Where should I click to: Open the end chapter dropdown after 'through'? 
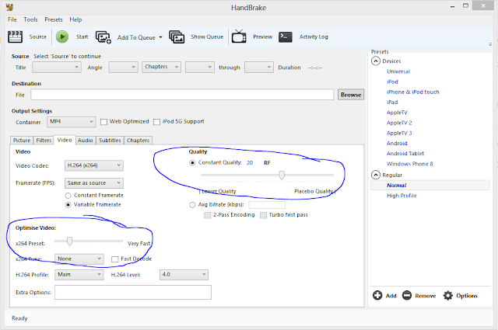click(259, 68)
